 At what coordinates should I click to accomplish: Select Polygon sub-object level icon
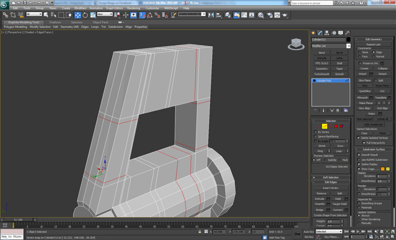(336, 126)
